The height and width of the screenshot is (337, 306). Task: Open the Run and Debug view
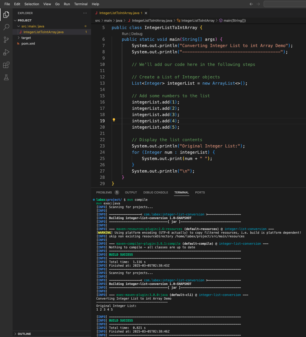click(x=6, y=52)
